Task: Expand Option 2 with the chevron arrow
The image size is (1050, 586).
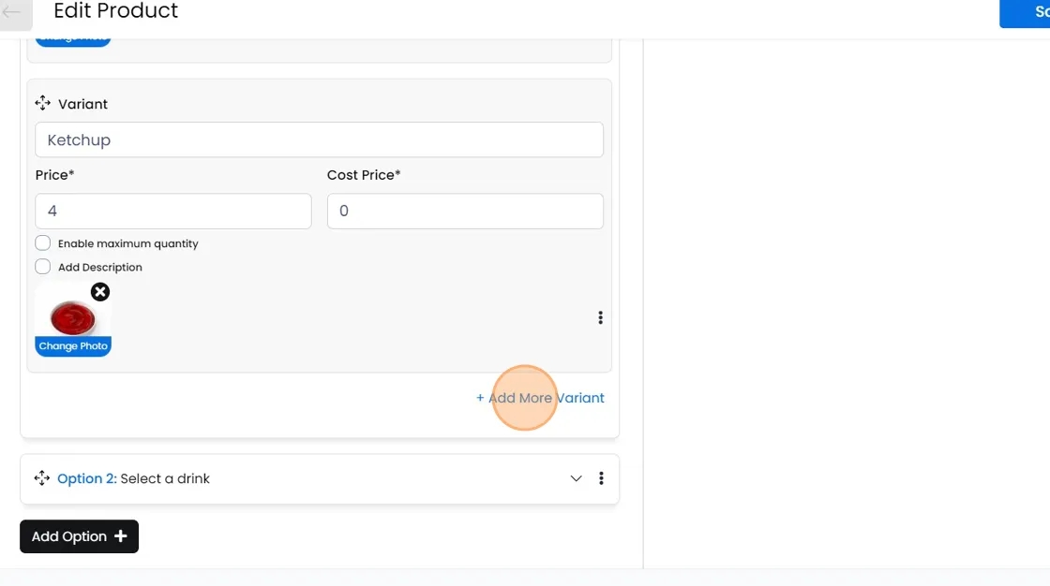Action: pyautogui.click(x=576, y=478)
